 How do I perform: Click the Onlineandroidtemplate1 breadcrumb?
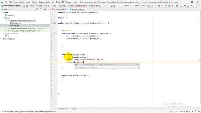11,6
